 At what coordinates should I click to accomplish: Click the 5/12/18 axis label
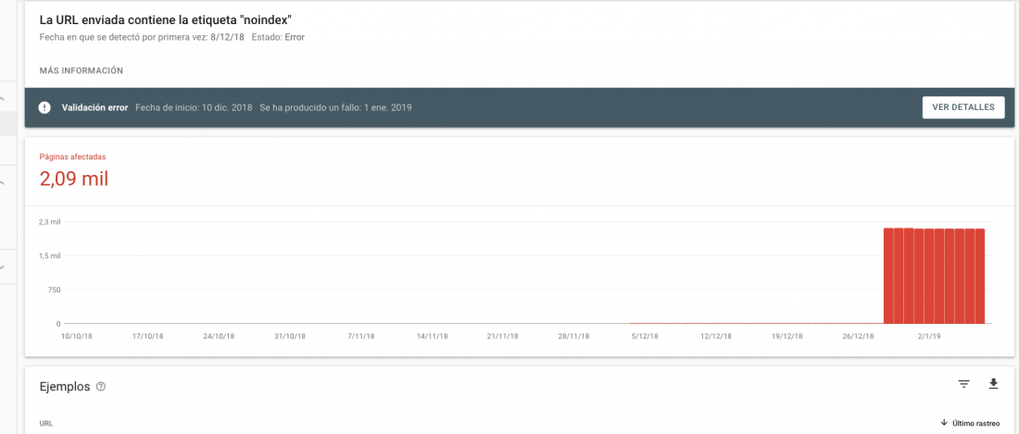tap(644, 337)
